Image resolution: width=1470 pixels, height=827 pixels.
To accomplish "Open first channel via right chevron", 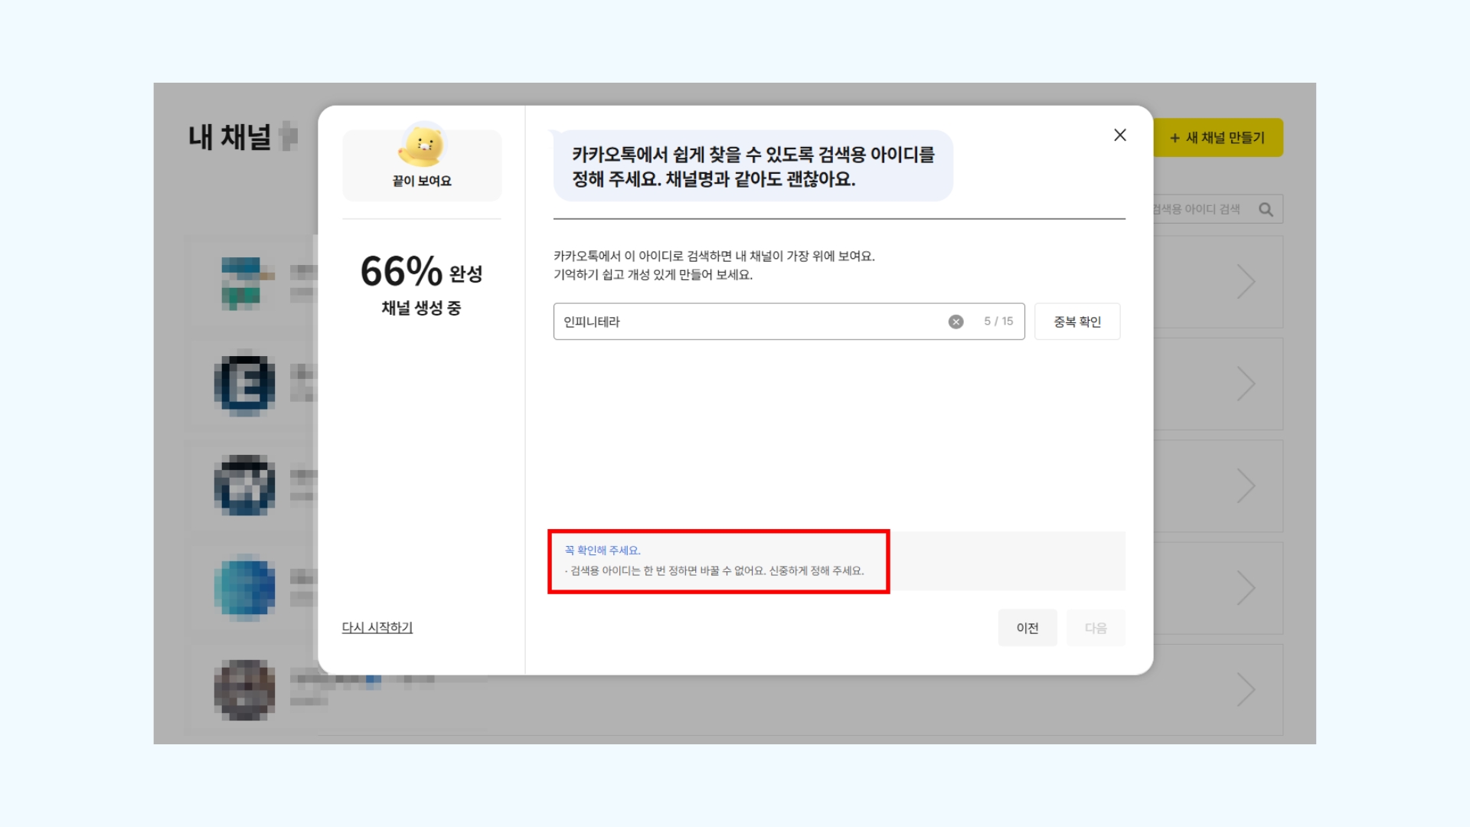I will click(1246, 282).
